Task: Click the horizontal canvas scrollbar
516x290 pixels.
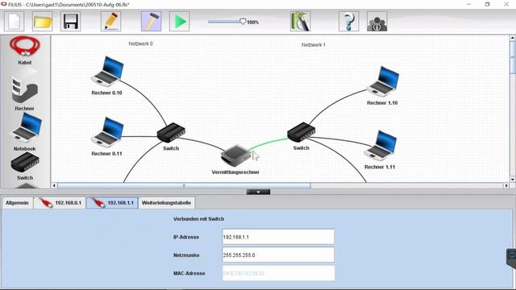Action: coord(184,185)
